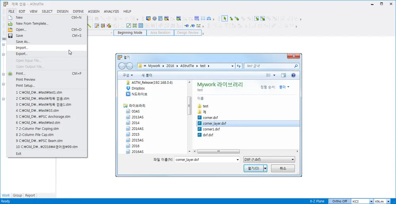Click the split arrow next to 열기(O)
The width and height of the screenshot is (396, 204).
(265, 168)
